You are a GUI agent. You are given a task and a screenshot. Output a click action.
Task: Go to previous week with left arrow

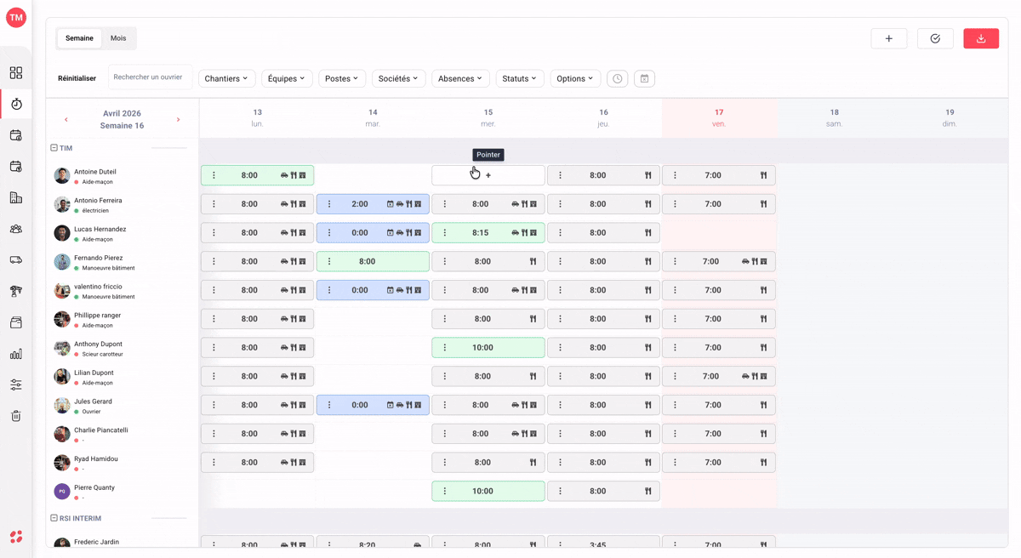66,120
